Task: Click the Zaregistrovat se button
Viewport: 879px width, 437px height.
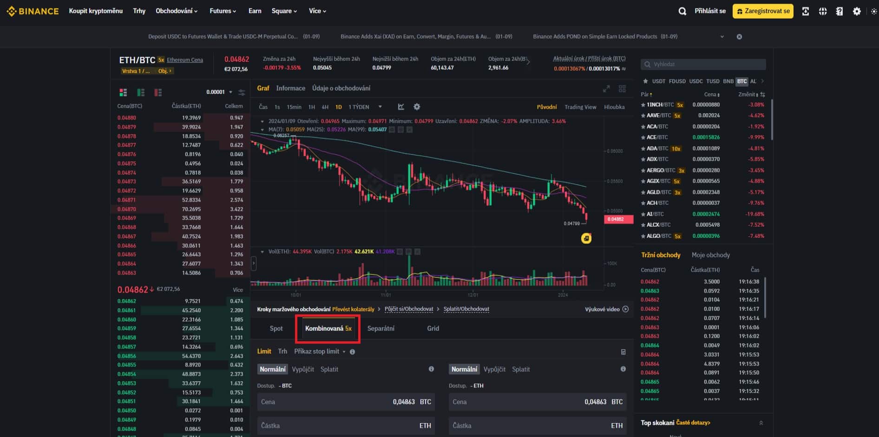Action: pyautogui.click(x=762, y=11)
